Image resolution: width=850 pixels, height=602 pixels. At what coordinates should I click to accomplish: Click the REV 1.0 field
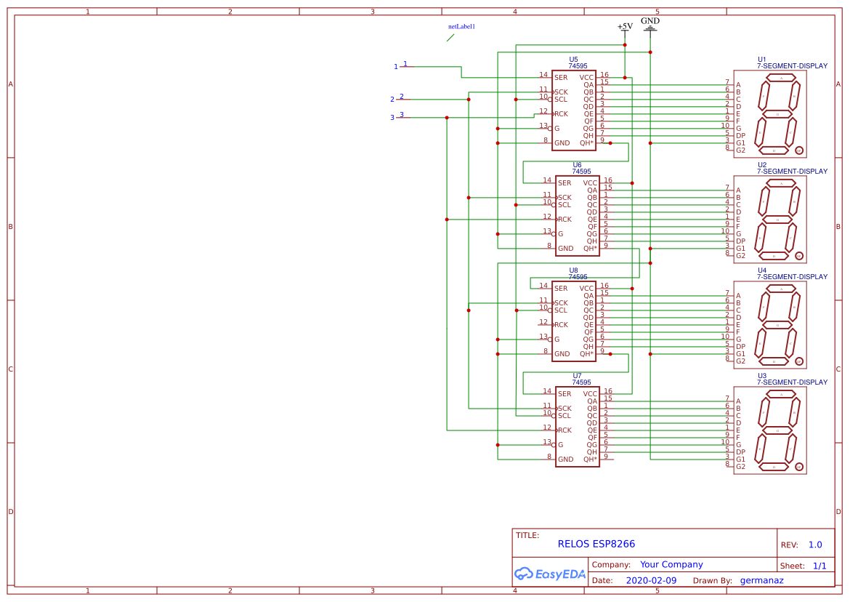[x=814, y=545]
